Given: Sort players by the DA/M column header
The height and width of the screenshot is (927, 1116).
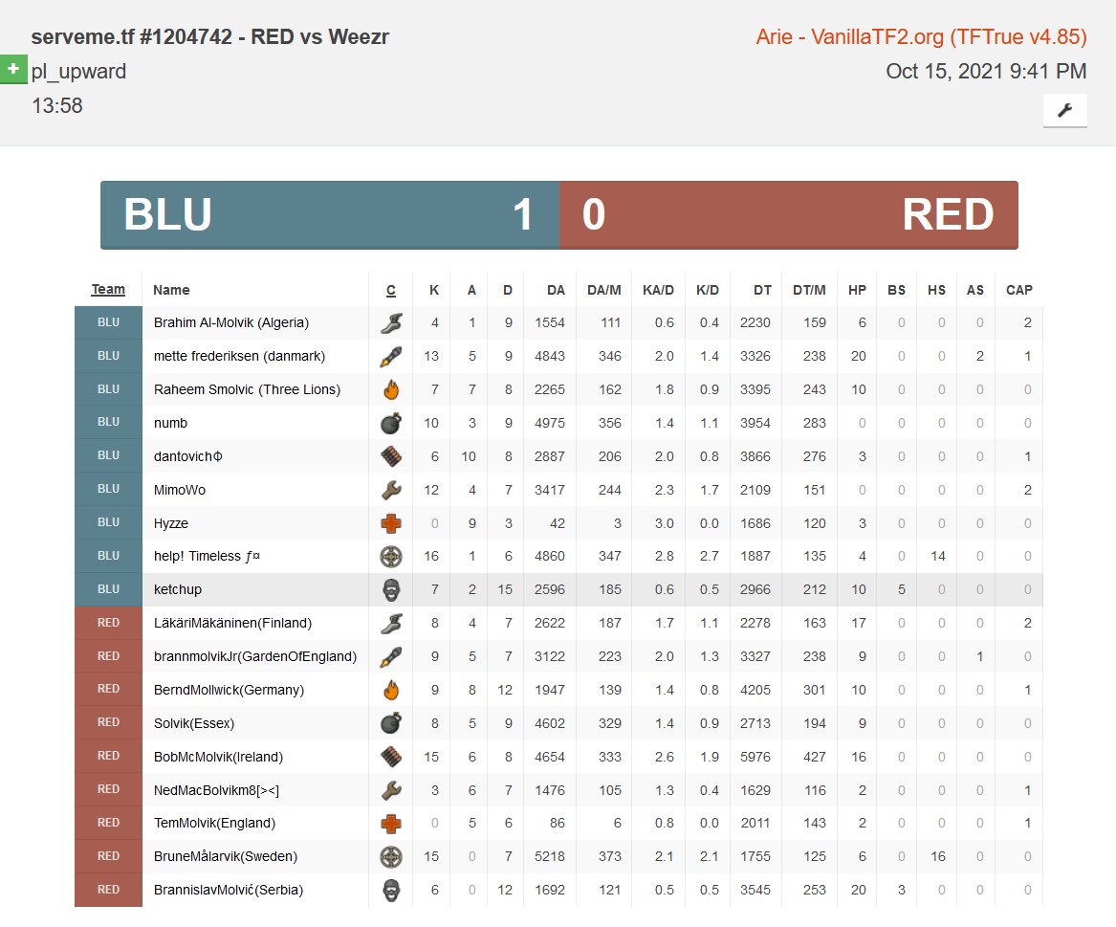Looking at the screenshot, I should click(603, 290).
